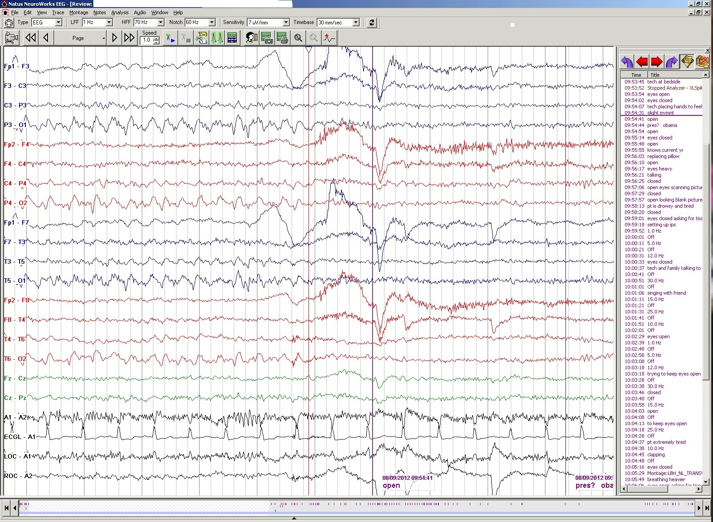Toggle the note filter funnel button
This screenshot has width=713, height=522.
(687, 62)
